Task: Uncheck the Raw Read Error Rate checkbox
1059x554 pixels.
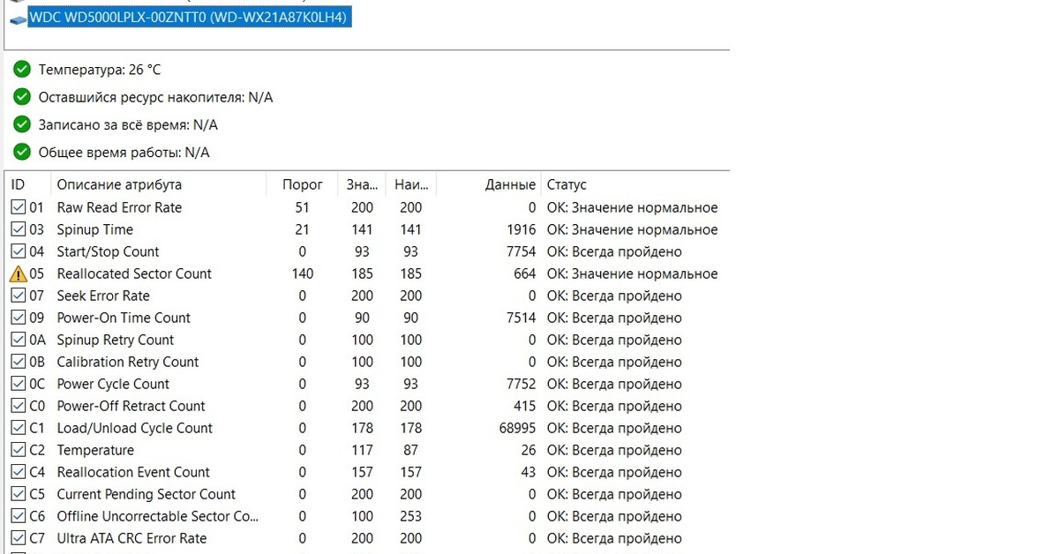Action: pos(18,207)
